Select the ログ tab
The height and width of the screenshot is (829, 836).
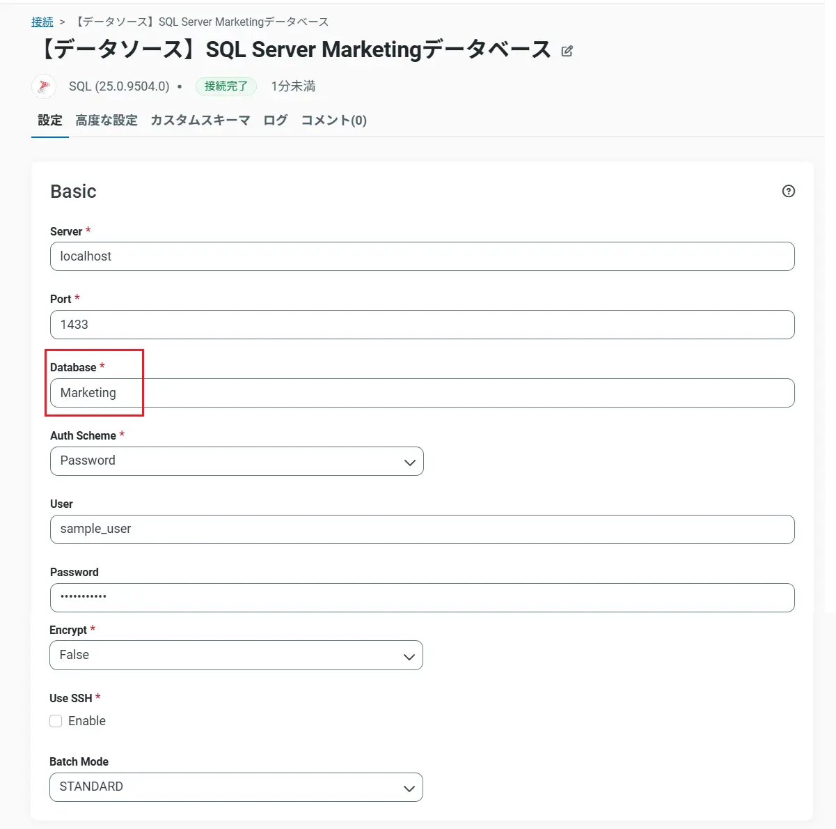point(276,121)
